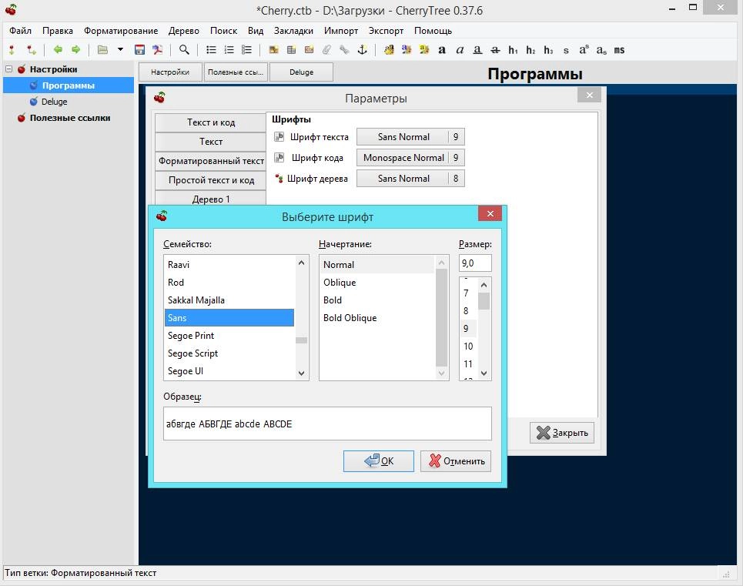The height and width of the screenshot is (586, 743).
Task: Open the Monospace Normal code font button
Action: (410, 158)
